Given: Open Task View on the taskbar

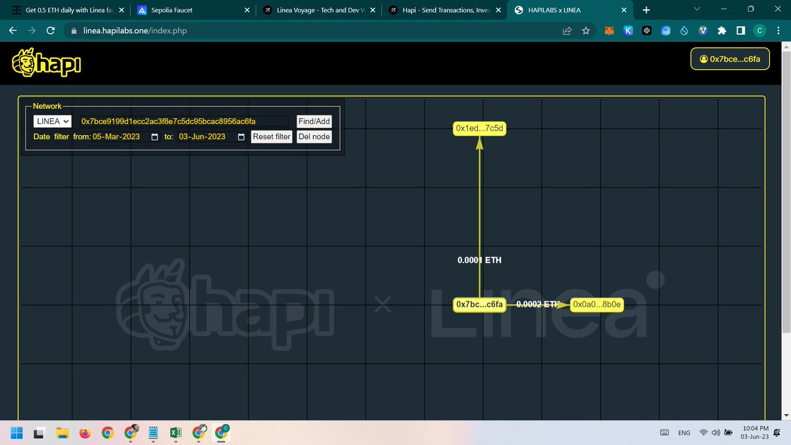Looking at the screenshot, I should (x=40, y=433).
